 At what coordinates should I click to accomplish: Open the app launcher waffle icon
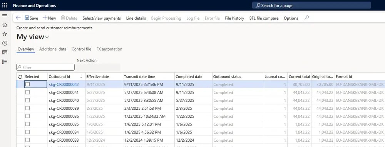tap(4, 5)
